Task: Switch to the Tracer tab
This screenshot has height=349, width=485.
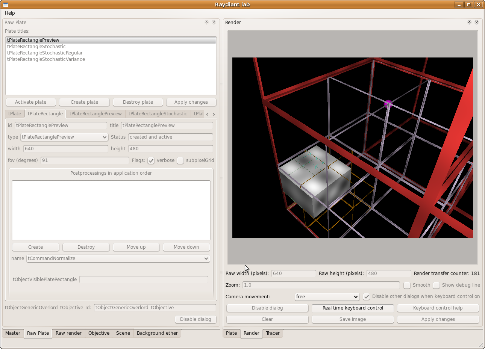Action: 273,333
